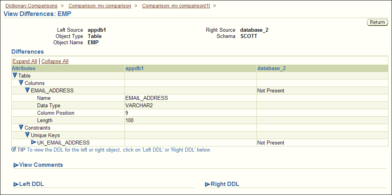The width and height of the screenshot is (392, 195).
Task: Collapse the Columns node triangle
Action: 21,83
